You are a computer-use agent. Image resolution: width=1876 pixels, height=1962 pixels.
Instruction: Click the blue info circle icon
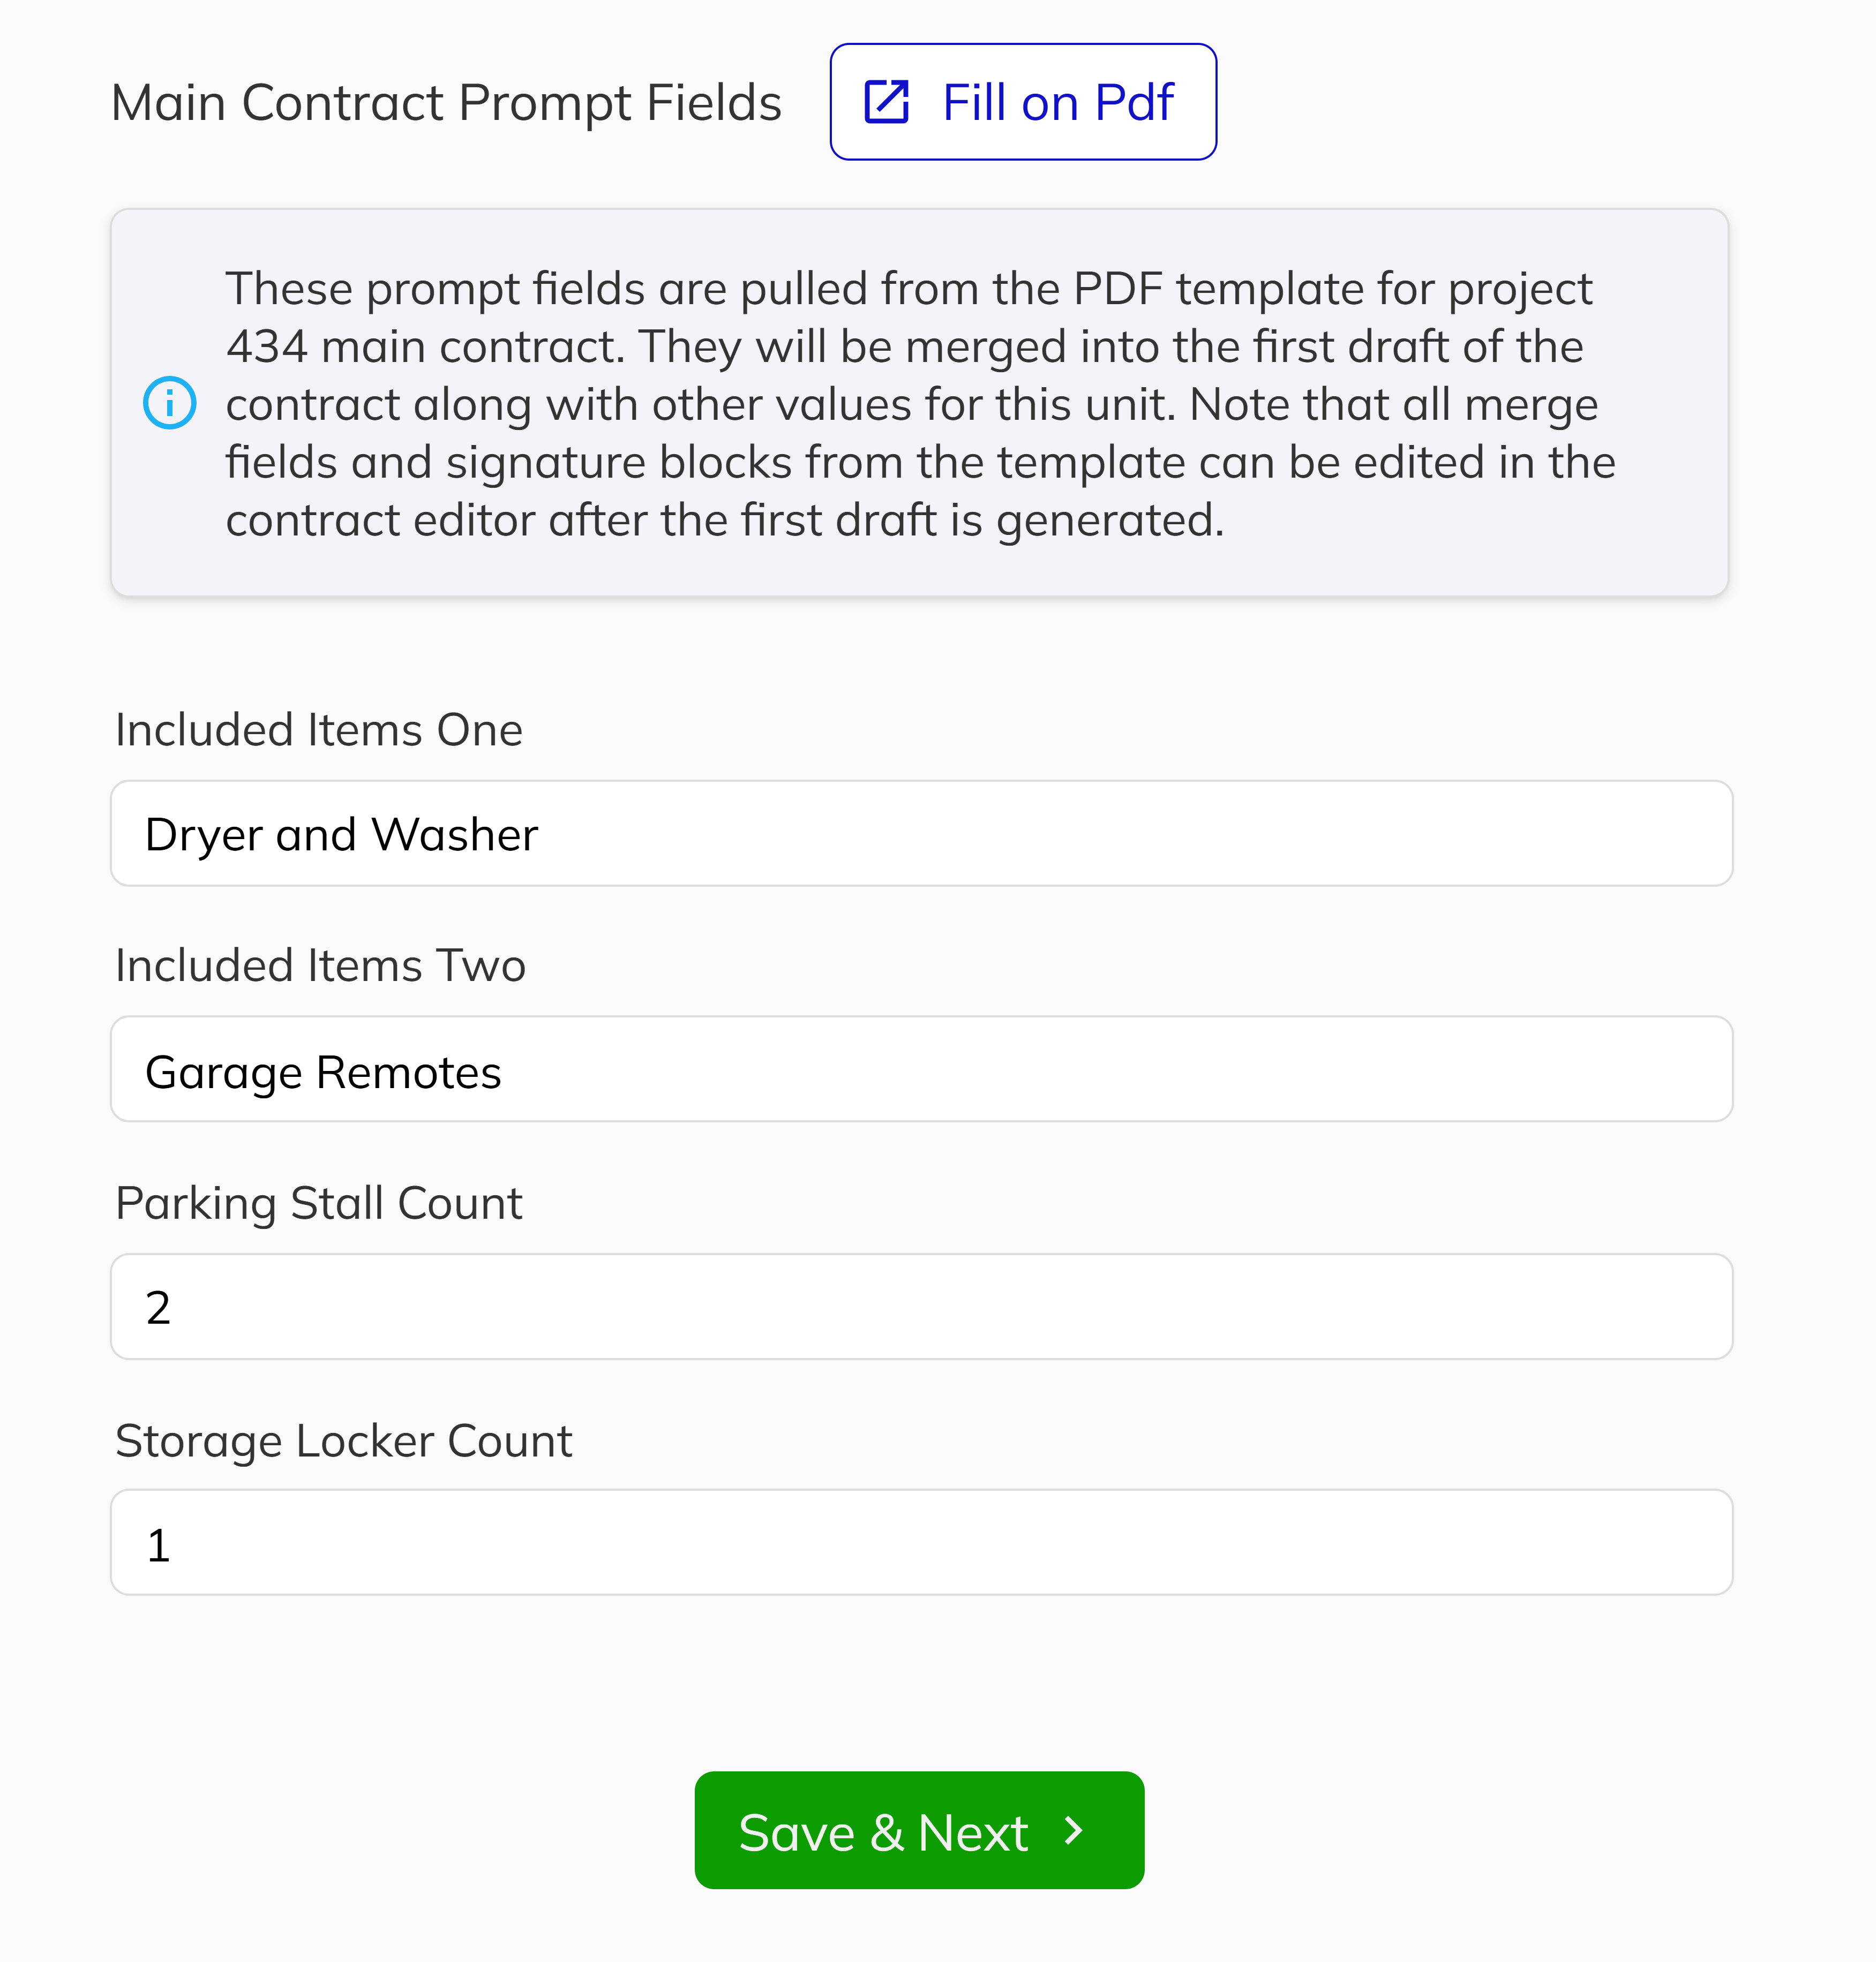coord(170,403)
